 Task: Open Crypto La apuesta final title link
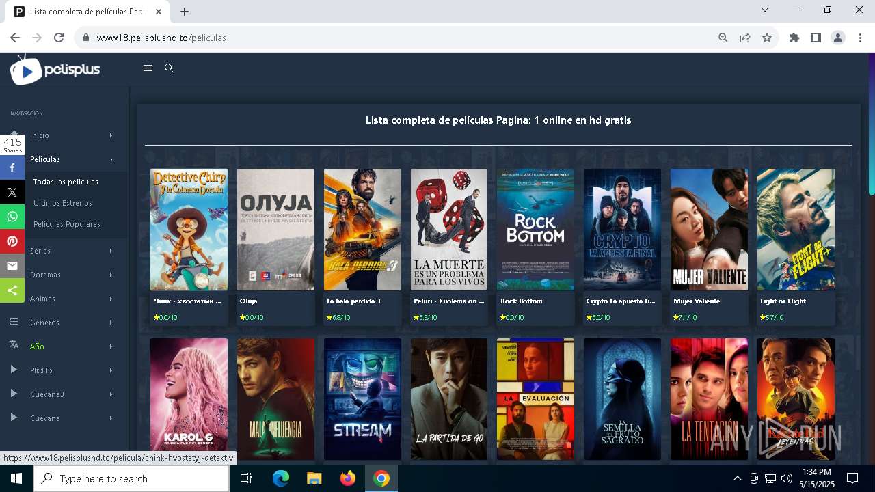(621, 301)
